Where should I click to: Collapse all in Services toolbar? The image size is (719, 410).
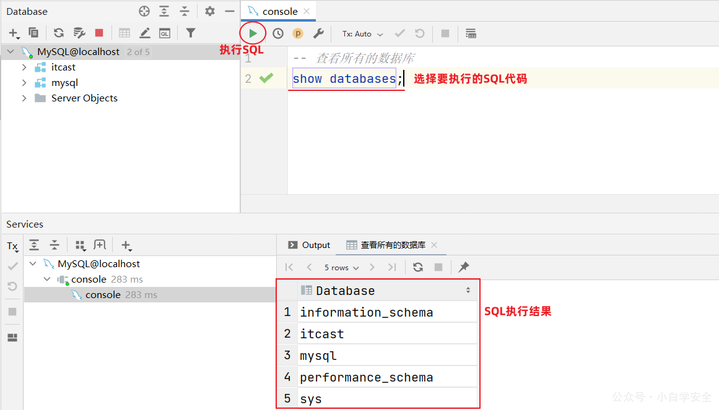54,245
